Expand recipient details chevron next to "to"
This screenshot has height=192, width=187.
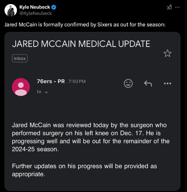point(46,92)
